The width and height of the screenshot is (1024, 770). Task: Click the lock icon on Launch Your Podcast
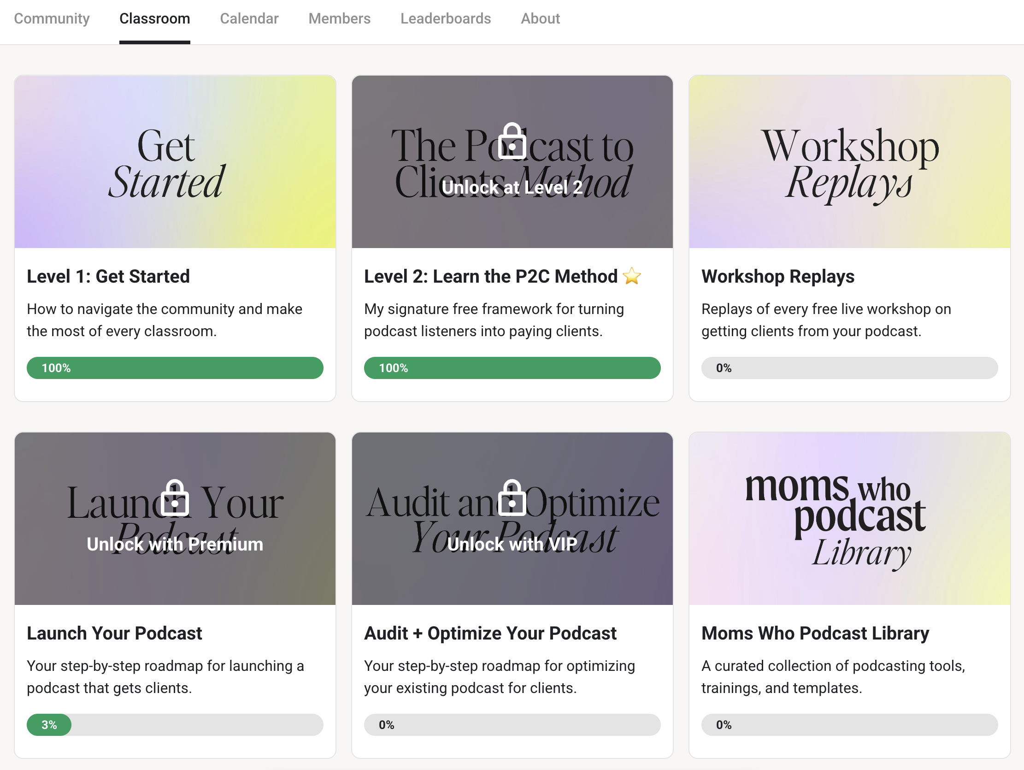[x=175, y=498]
